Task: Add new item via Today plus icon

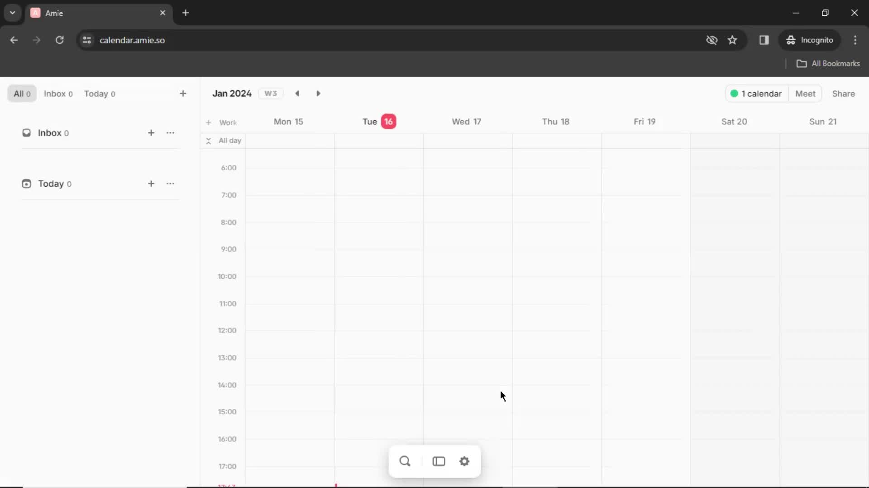Action: [x=150, y=183]
